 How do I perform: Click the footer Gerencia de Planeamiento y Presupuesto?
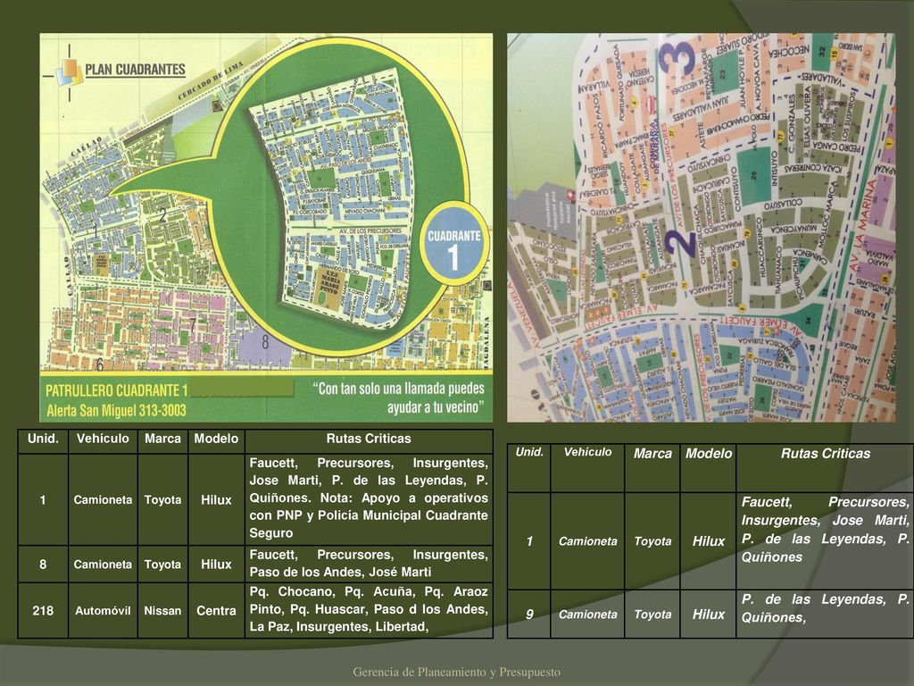tap(456, 672)
